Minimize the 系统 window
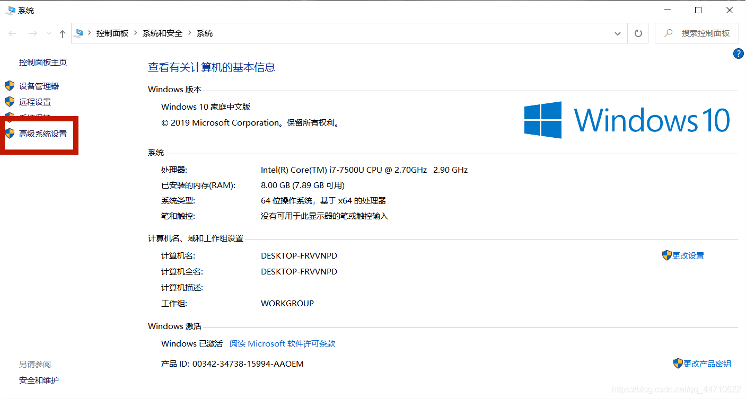 coord(668,10)
